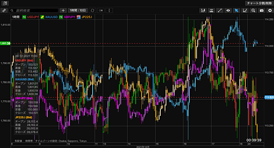The width and height of the screenshot is (274, 148).
Task: Toggle the eye visibility icon
Action: click(x=228, y=10)
